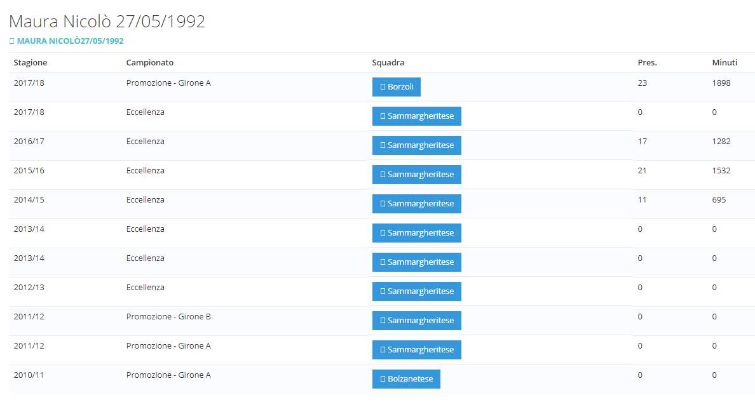Screen dimensions: 755x407
Task: Click the Stagione column header
Action: coord(31,63)
